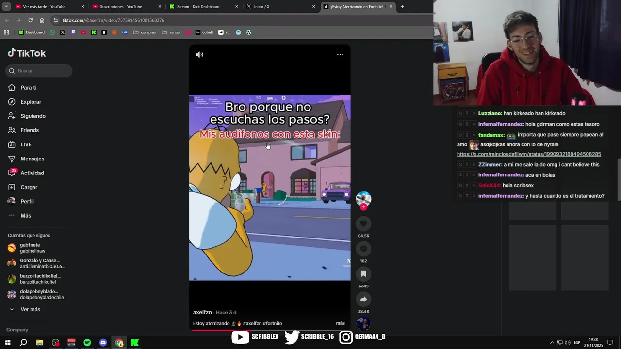Image resolution: width=621 pixels, height=349 pixels.
Task: Open the spinning music disc thumbnail
Action: click(x=363, y=323)
